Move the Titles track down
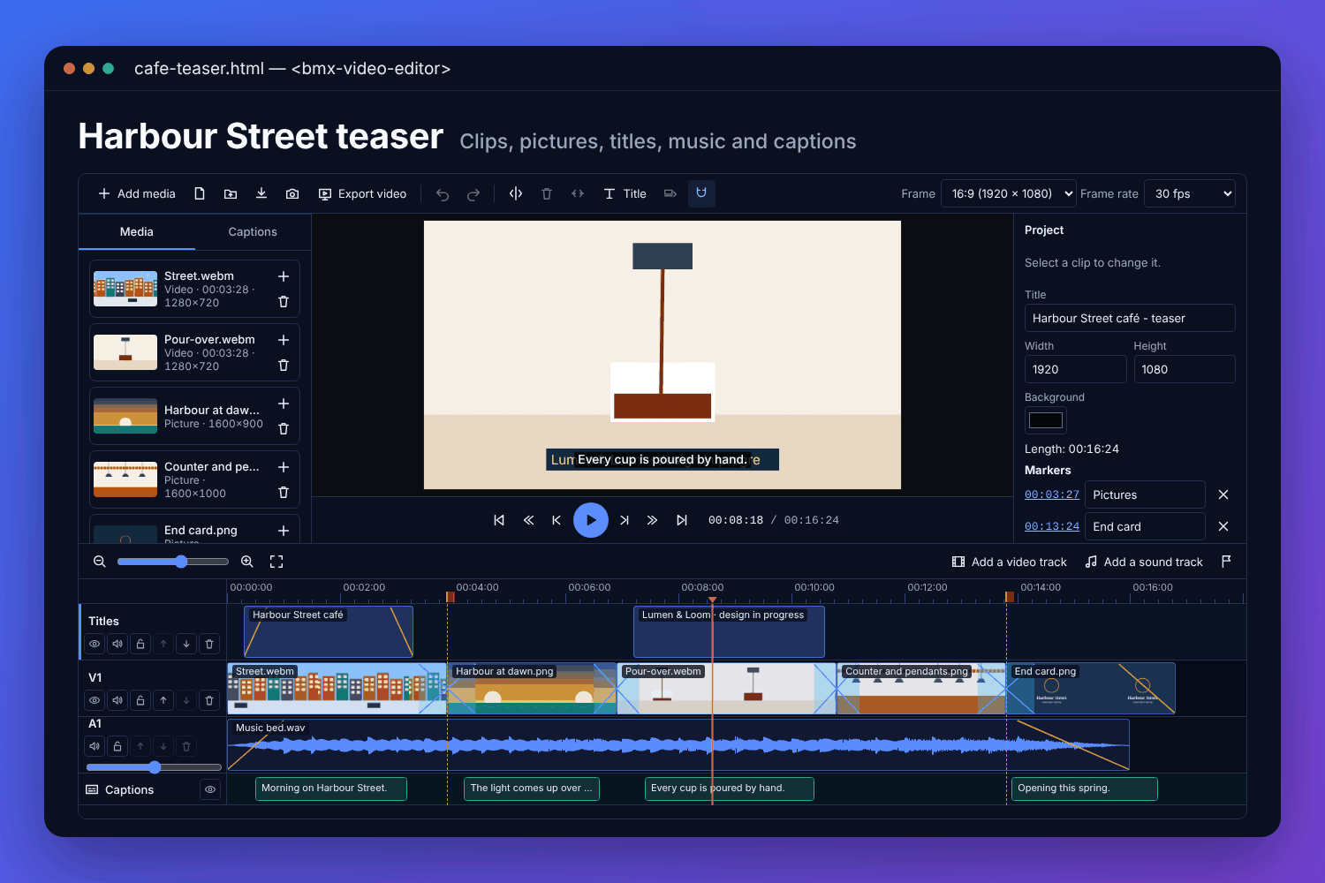This screenshot has width=1325, height=883. 186,644
